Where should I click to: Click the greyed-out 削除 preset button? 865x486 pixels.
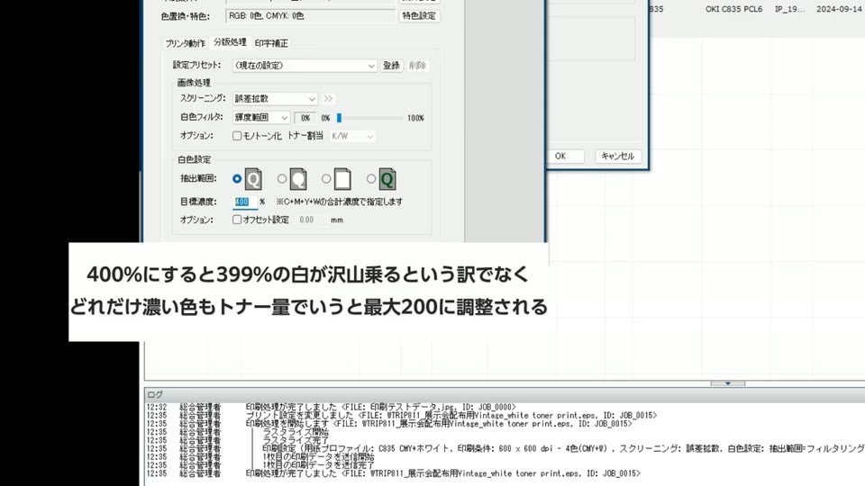pyautogui.click(x=417, y=66)
